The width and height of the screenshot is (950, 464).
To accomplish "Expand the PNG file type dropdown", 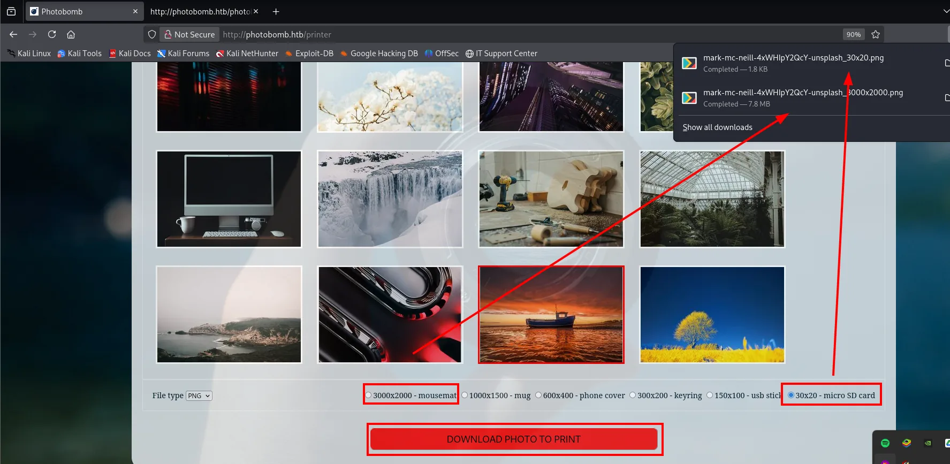I will (199, 396).
